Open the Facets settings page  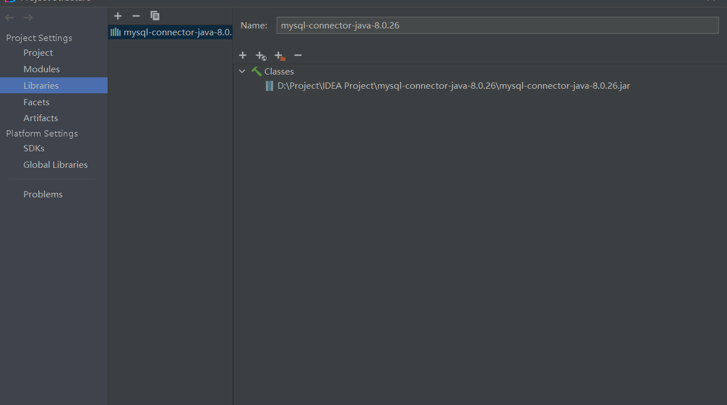point(36,102)
